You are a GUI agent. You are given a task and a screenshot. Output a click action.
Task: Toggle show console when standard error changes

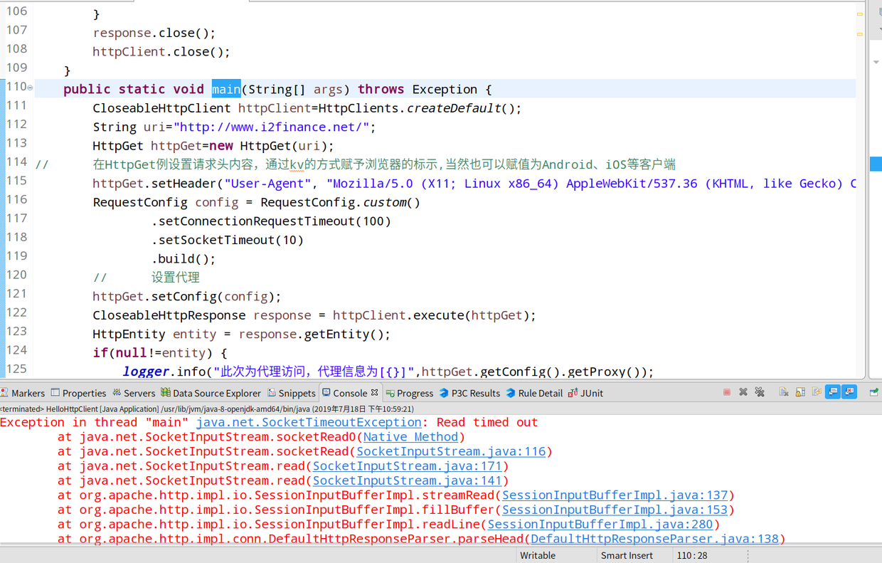[x=849, y=392]
